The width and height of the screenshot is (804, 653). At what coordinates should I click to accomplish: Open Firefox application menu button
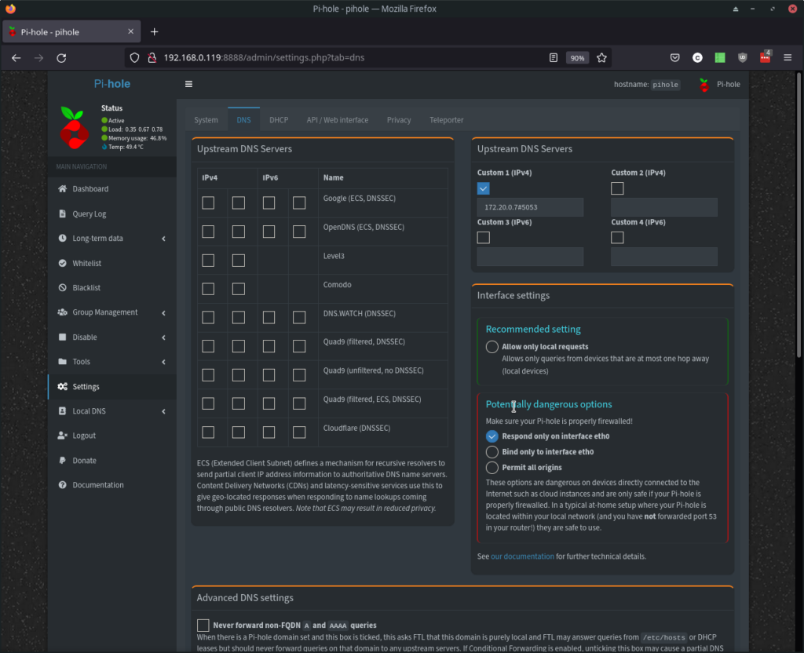[x=788, y=58]
